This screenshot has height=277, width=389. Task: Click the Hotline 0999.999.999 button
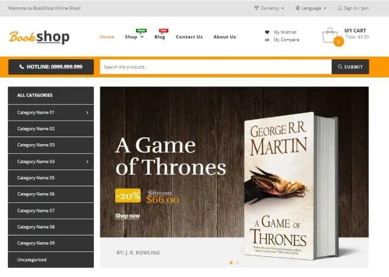tap(51, 67)
